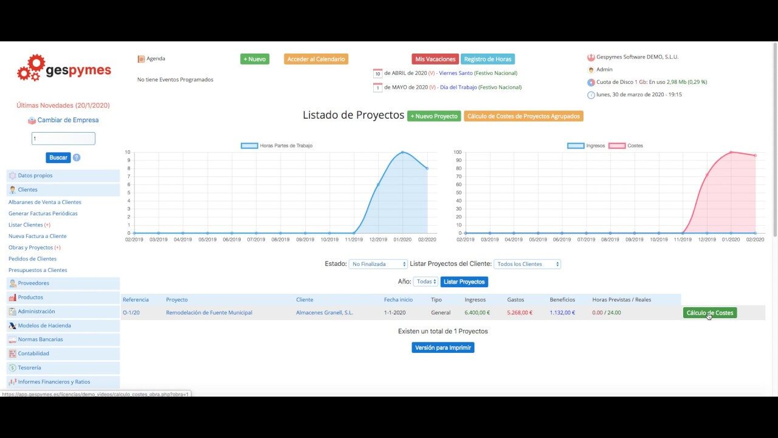The image size is (778, 438).
Task: Click the Agenda notebook icon
Action: tap(141, 59)
